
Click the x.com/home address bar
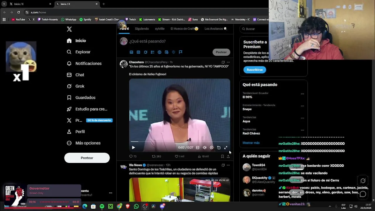[x=38, y=12]
